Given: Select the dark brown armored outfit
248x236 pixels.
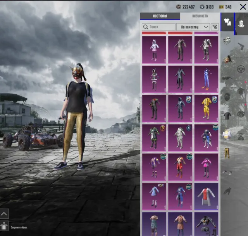Looking at the screenshot, I should pyautogui.click(x=180, y=50).
